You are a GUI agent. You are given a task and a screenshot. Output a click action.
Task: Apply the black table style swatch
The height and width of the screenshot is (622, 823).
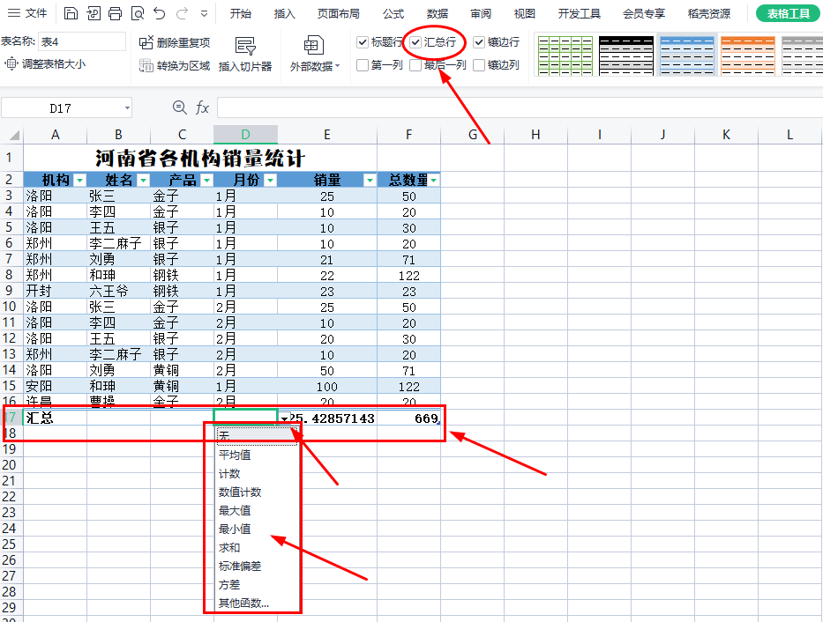tap(626, 56)
